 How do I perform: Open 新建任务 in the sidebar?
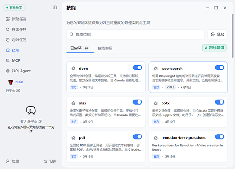tap(19, 19)
